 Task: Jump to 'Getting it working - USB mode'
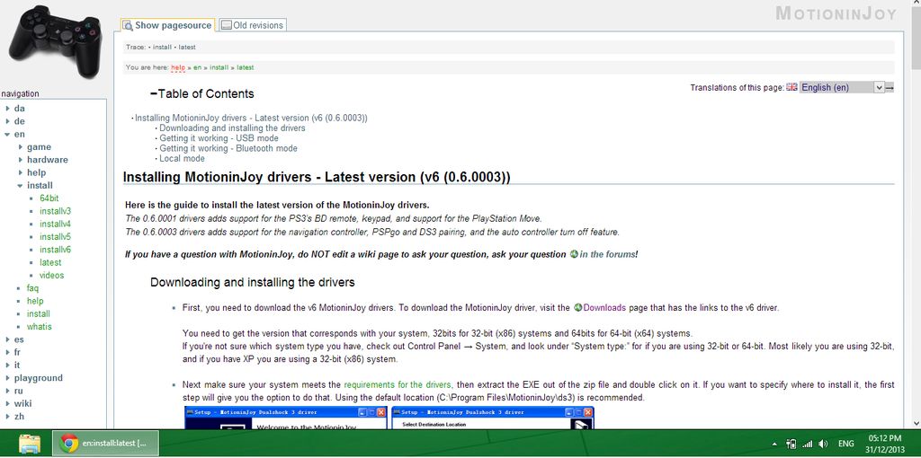pyautogui.click(x=219, y=138)
